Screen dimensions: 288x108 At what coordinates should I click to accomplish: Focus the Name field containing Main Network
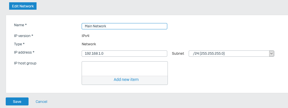(x=124, y=26)
